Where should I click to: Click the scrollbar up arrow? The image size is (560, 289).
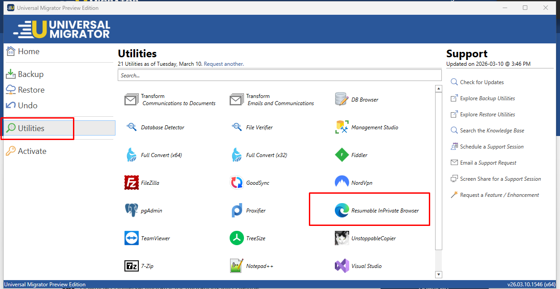[x=439, y=89]
